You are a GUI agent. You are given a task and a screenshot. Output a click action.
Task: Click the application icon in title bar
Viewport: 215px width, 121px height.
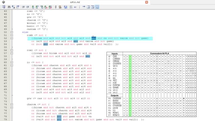(4, 2)
